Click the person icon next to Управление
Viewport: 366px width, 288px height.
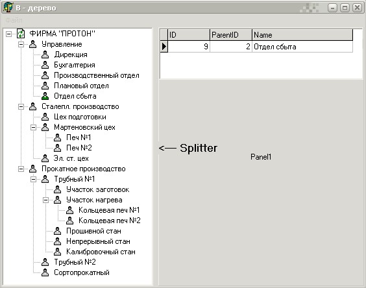pos(33,44)
